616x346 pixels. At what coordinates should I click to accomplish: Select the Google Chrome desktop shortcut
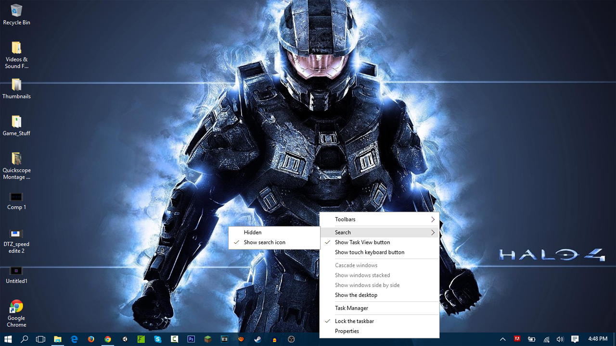click(x=16, y=314)
